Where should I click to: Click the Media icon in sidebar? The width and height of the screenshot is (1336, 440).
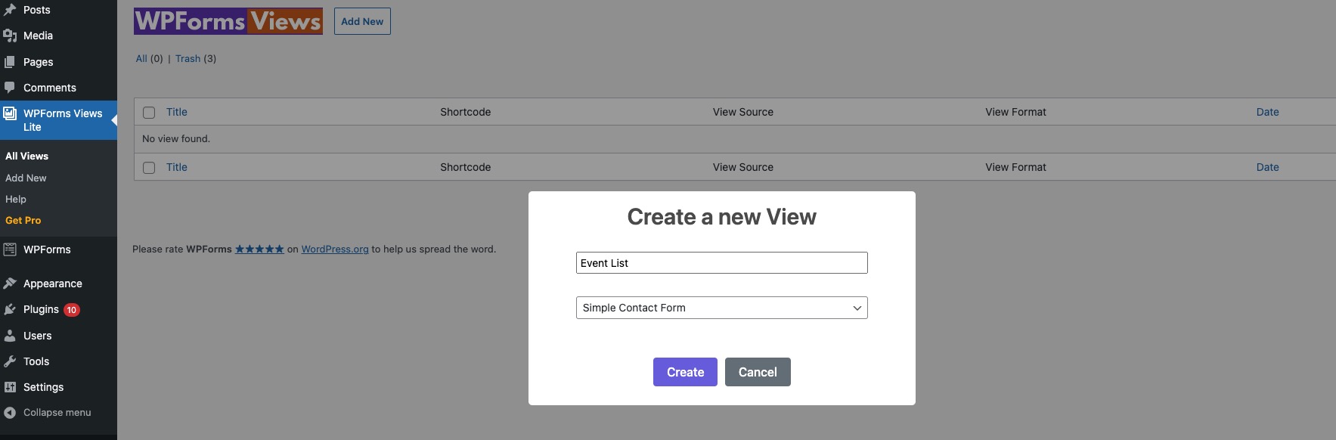(10, 36)
